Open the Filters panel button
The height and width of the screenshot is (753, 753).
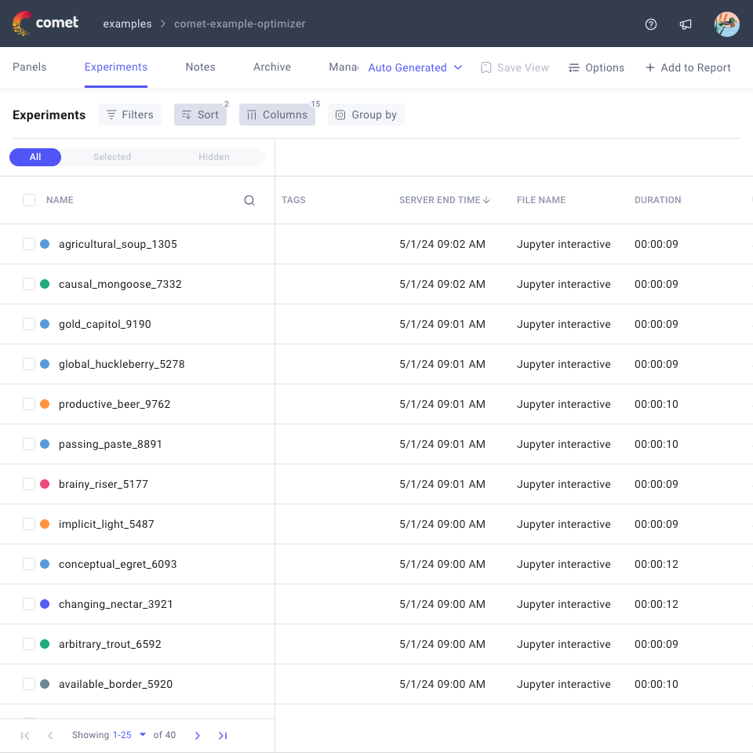tap(129, 115)
